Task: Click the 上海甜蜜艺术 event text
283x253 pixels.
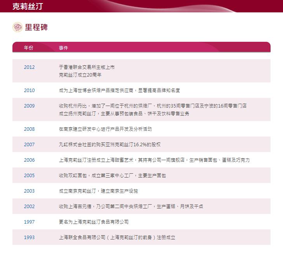Action: point(154,160)
